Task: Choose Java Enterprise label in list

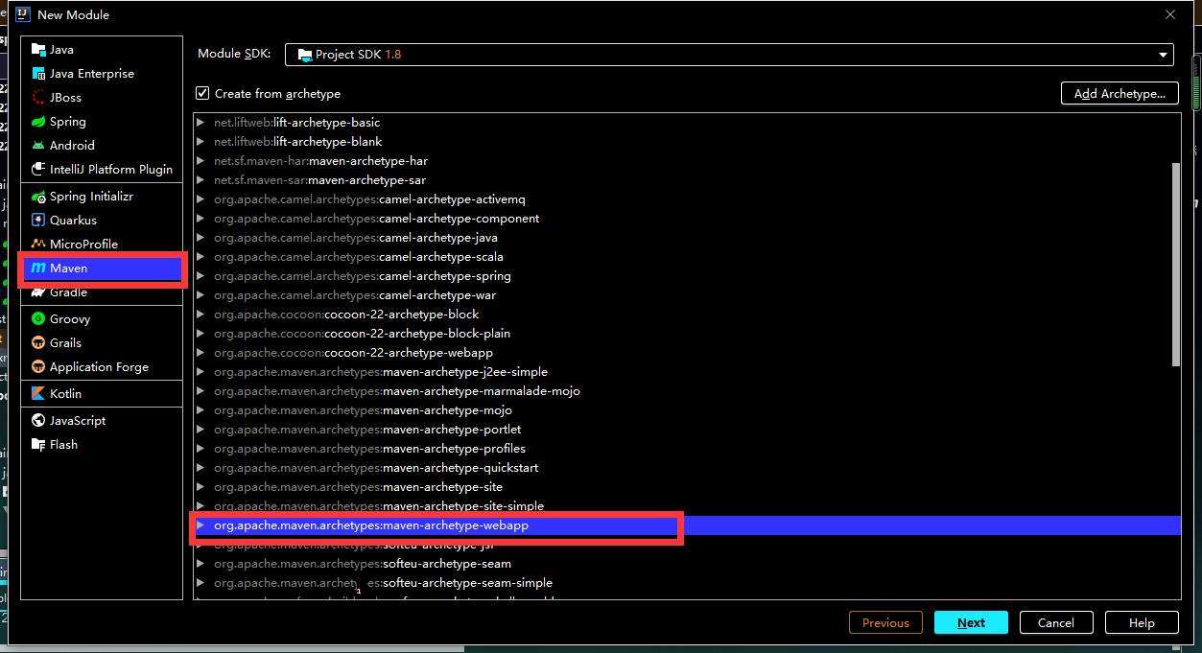Action: click(x=92, y=74)
